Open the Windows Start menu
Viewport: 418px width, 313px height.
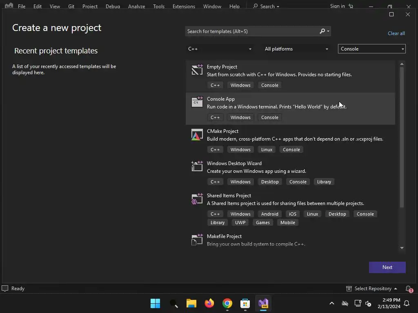[x=155, y=303]
